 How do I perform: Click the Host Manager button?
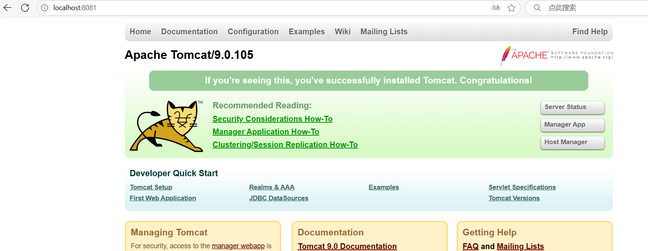573,142
